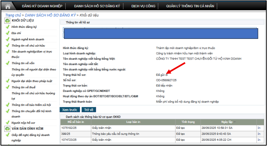This screenshot has height=147, width=268.
Task: Open the DỊCH VỤ CÔNG menu
Action: coord(143,6)
